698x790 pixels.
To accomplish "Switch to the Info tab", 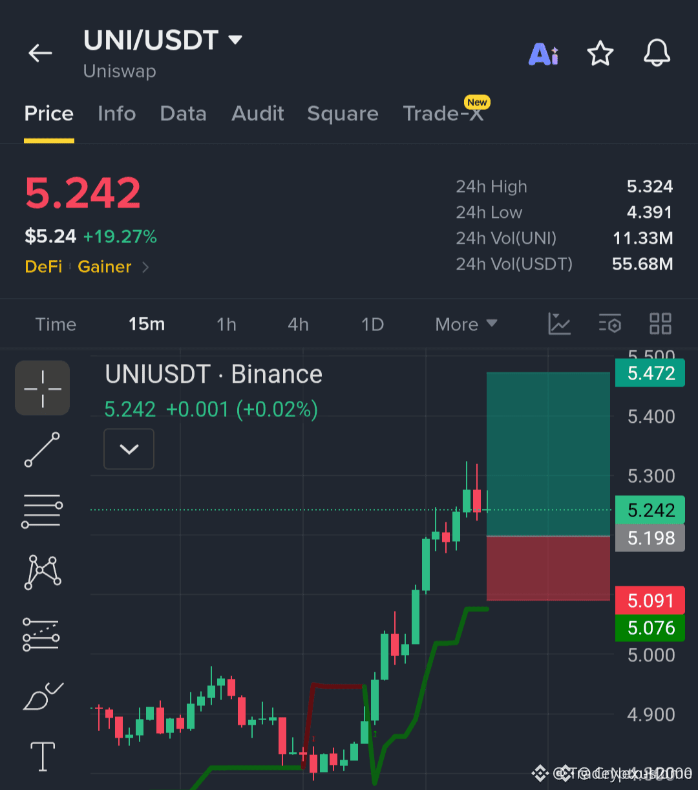I will [117, 114].
